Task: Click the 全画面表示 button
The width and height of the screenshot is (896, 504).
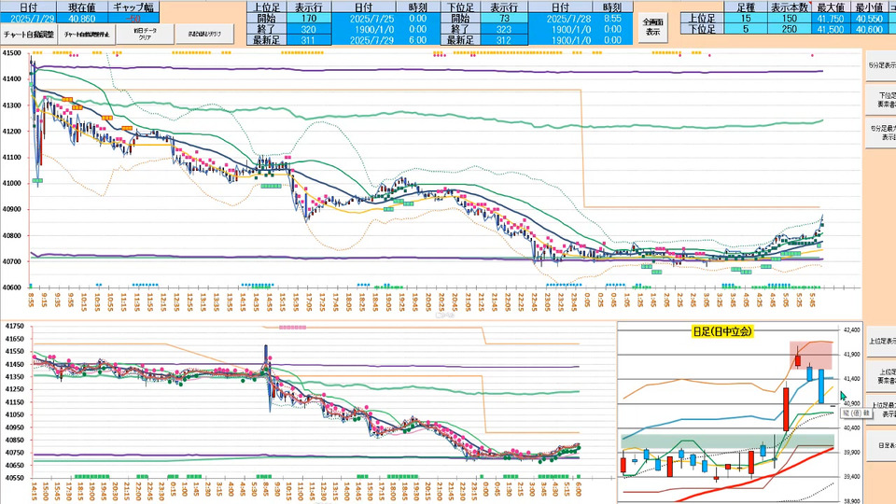Action: coord(653,27)
